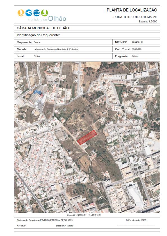Click the O Funcionário: WEB label
The width and height of the screenshot is (167, 236).
click(136, 220)
